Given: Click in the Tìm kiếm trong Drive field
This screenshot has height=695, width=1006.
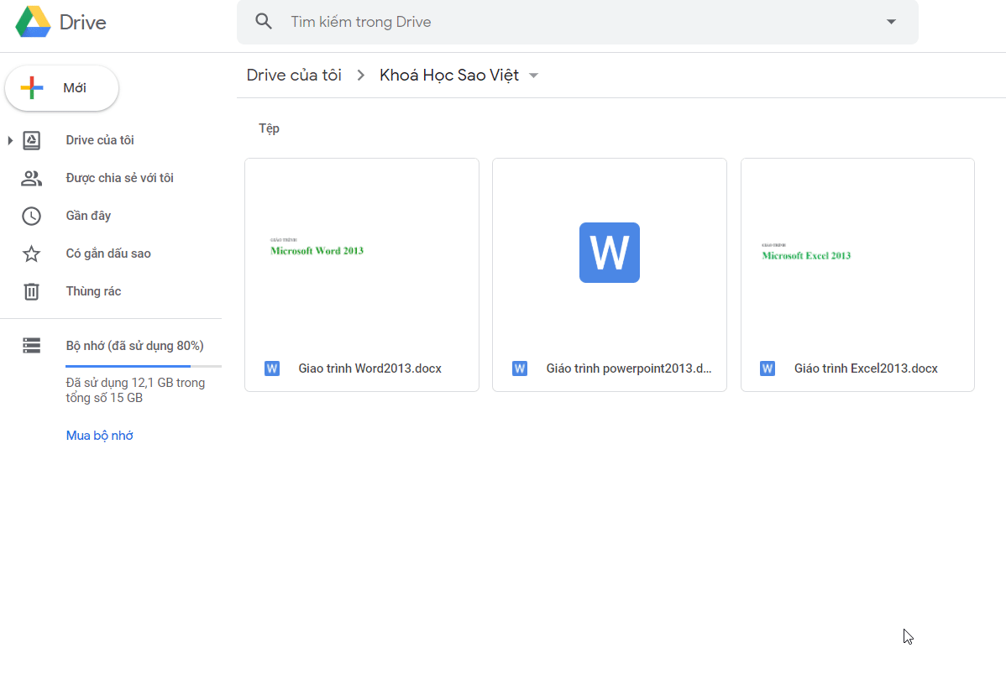Looking at the screenshot, I should [x=578, y=22].
